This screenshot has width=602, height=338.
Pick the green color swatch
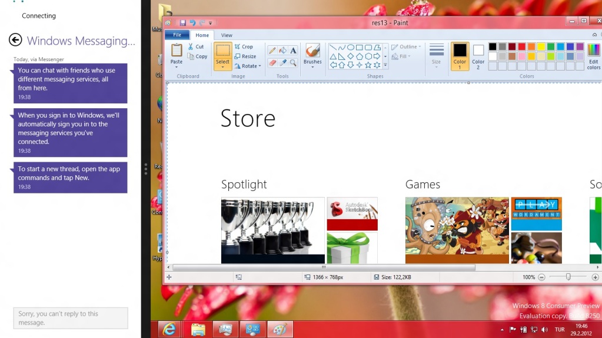coord(551,47)
